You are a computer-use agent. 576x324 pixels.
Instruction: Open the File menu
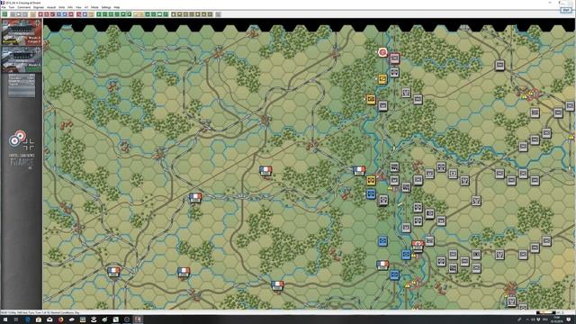point(4,7)
